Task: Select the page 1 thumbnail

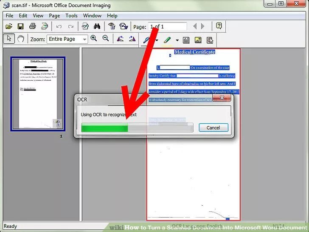Action: click(x=38, y=94)
